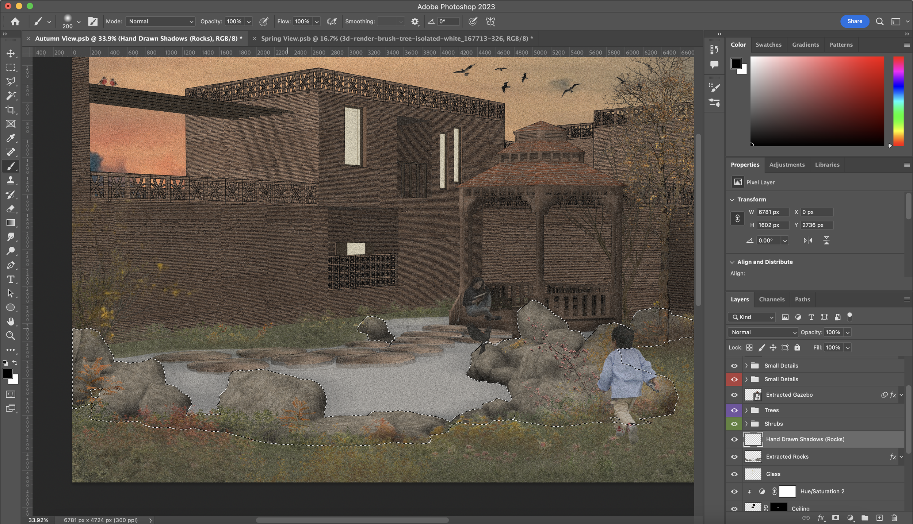Enable symmetry paint butterfly options
This screenshot has height=524, width=913.
490,22
